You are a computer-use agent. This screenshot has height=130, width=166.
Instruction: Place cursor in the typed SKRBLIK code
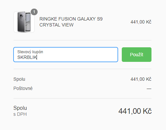27,57
